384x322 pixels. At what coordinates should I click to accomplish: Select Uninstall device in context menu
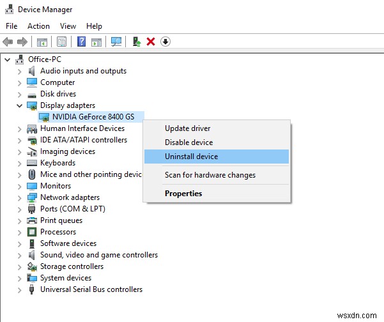point(217,157)
